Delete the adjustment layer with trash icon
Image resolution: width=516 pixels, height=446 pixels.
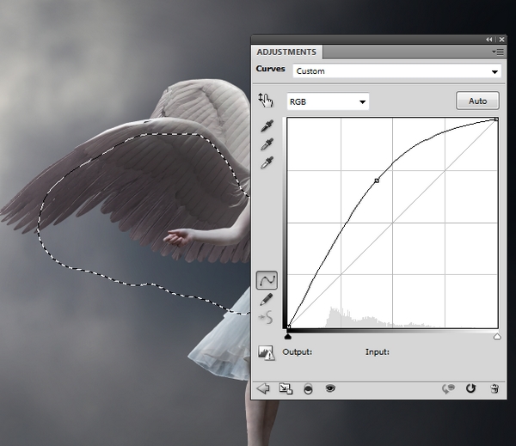coord(494,388)
